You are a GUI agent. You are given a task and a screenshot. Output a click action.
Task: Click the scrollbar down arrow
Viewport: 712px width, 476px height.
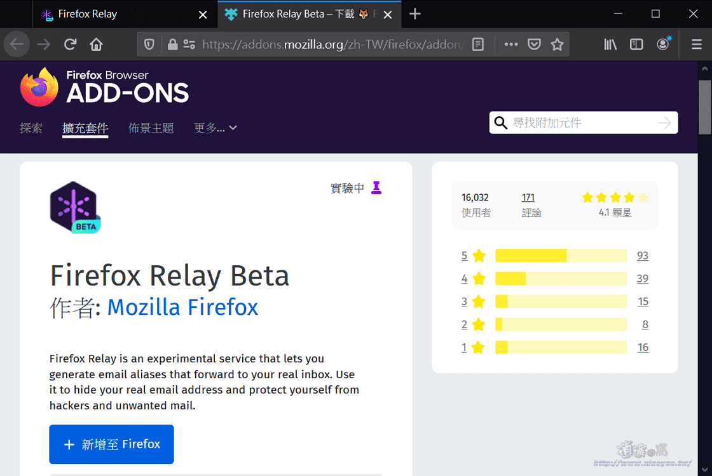(x=705, y=470)
